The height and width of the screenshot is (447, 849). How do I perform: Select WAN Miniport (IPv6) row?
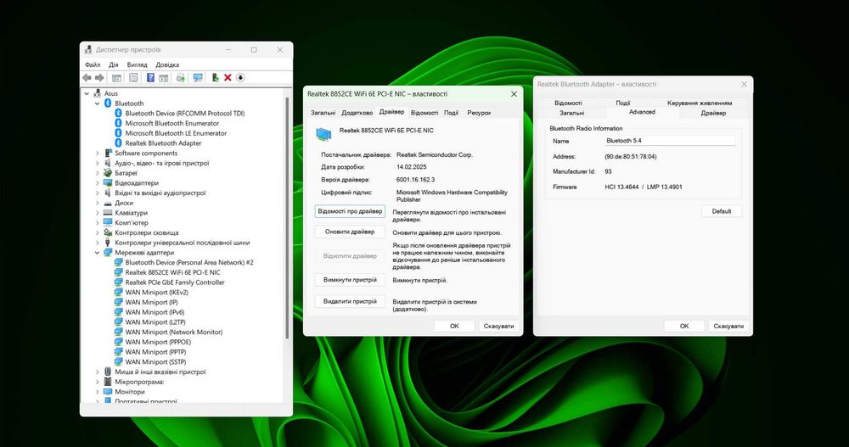(155, 312)
